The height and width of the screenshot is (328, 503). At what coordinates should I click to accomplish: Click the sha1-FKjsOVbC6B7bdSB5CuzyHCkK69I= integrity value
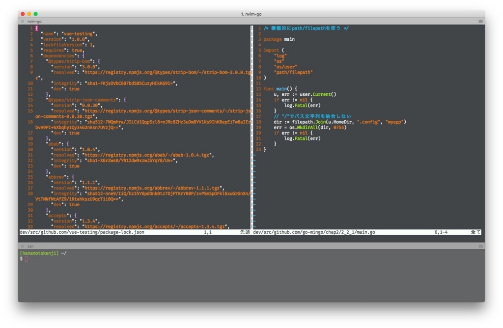pos(131,83)
